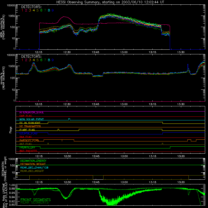Image resolution: width=208 pixels, height=208 pixels.
Task: Click 12:45 time tick under rear segments plot
Action: tap(95, 104)
